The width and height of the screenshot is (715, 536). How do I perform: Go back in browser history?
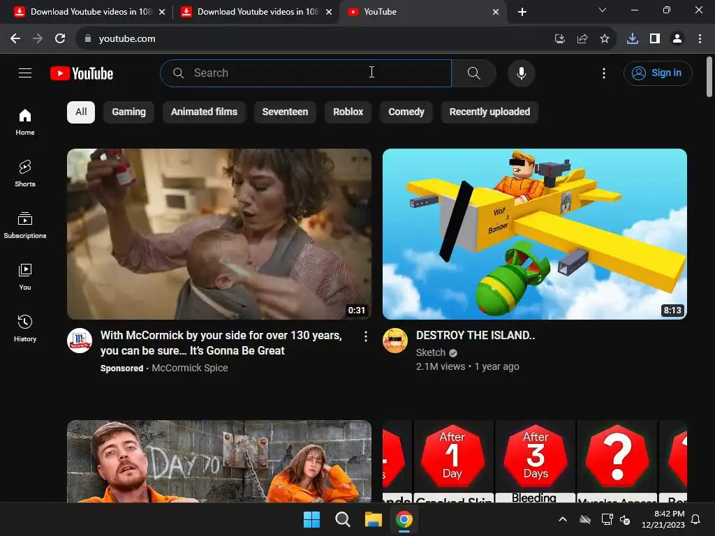click(15, 39)
